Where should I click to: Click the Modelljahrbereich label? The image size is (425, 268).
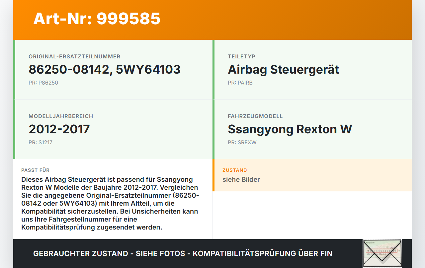coord(61,116)
